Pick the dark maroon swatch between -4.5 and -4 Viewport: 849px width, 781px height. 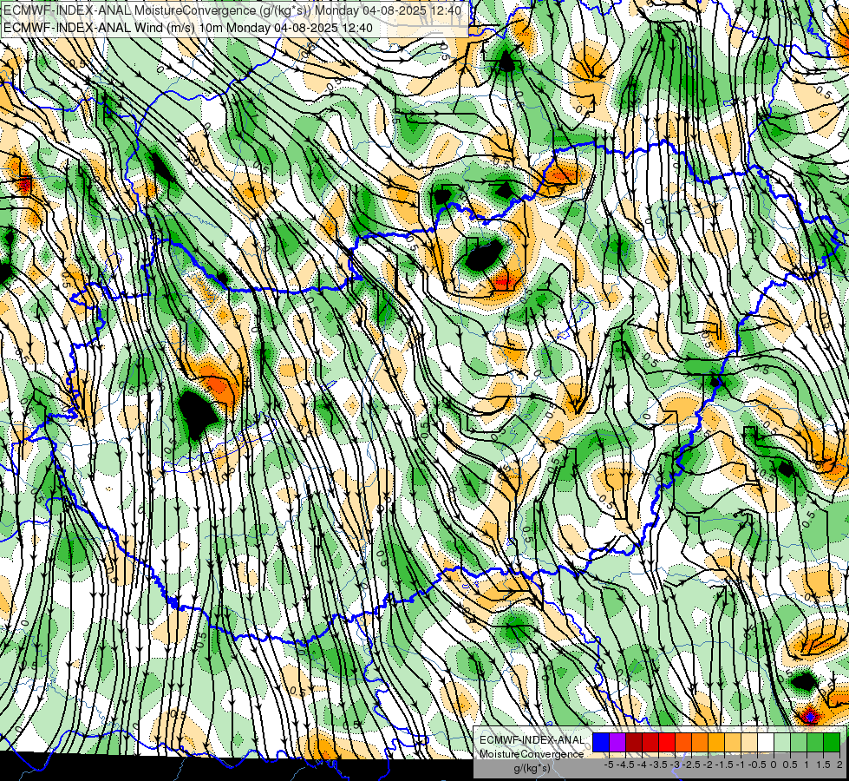[634, 742]
